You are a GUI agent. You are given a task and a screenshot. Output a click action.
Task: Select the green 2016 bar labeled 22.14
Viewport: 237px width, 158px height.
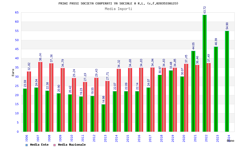pyautogui.click(x=137, y=111)
